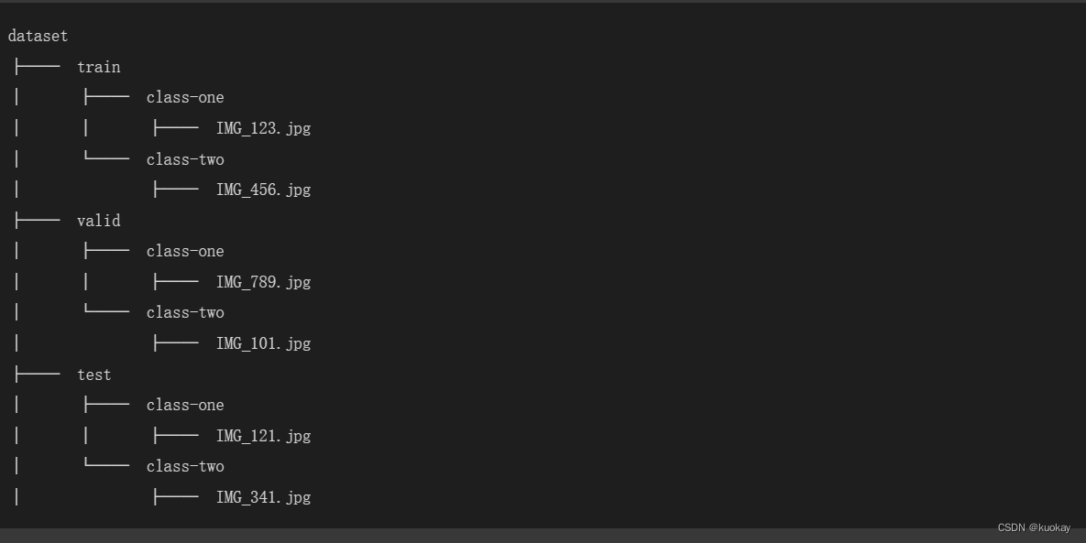1086x543 pixels.
Task: Click class-two under the test folder
Action: tap(185, 466)
